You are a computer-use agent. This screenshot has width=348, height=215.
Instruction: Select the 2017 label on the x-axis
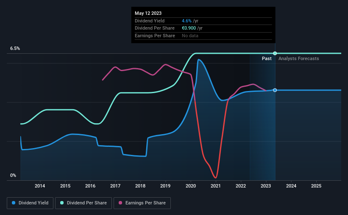coord(115,186)
